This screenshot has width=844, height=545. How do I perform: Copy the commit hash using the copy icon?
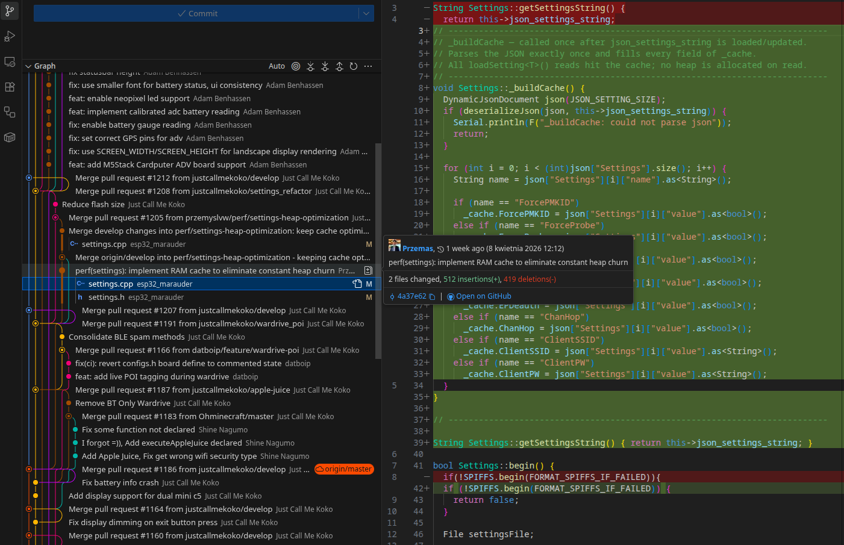click(432, 297)
